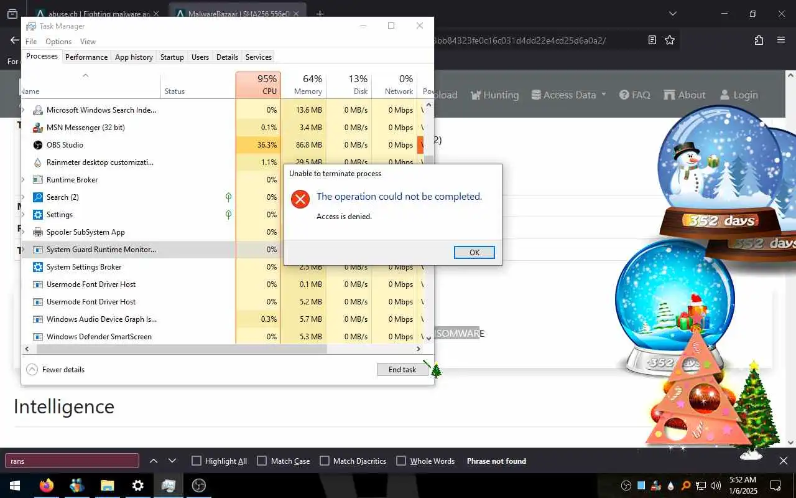Viewport: 796px width, 498px height.
Task: Close the abuse.ch browser tab
Action: pyautogui.click(x=155, y=14)
